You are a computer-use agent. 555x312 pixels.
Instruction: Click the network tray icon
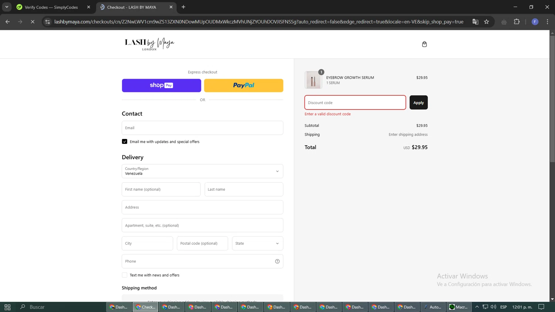point(485,307)
